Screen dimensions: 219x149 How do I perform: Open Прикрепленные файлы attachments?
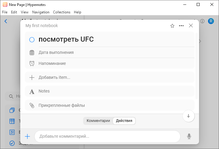[110, 105]
